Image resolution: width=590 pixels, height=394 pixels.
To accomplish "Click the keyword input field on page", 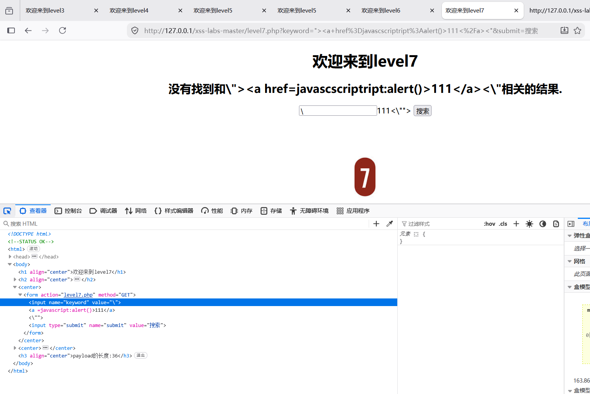I will point(338,111).
